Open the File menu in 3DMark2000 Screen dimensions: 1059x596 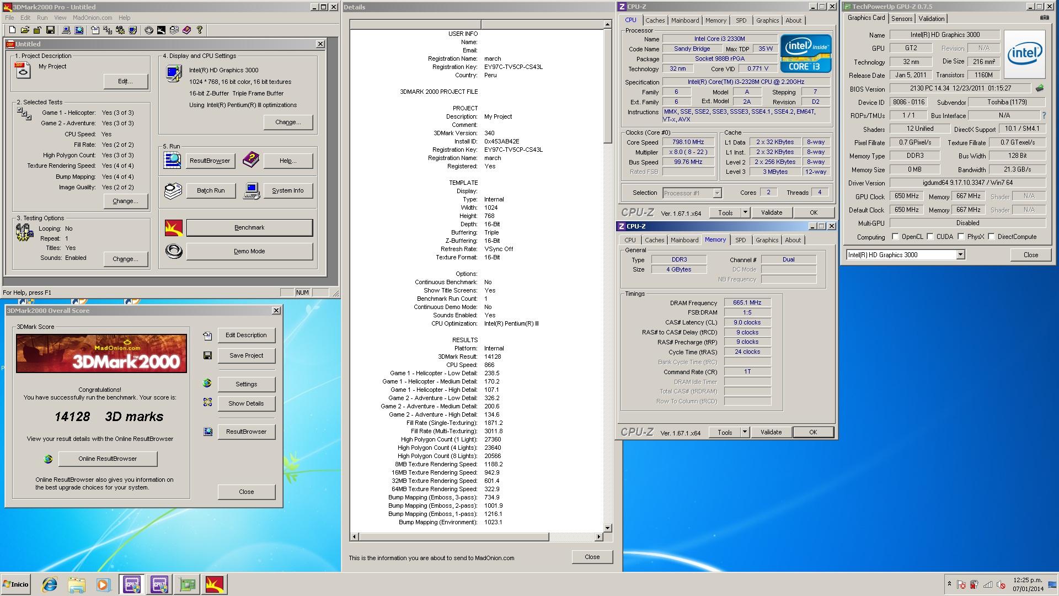[9, 18]
